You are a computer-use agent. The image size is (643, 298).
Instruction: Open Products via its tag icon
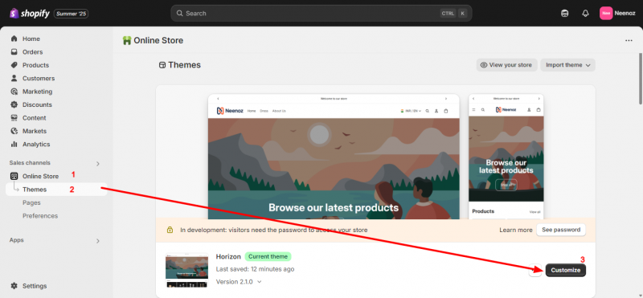(14, 65)
